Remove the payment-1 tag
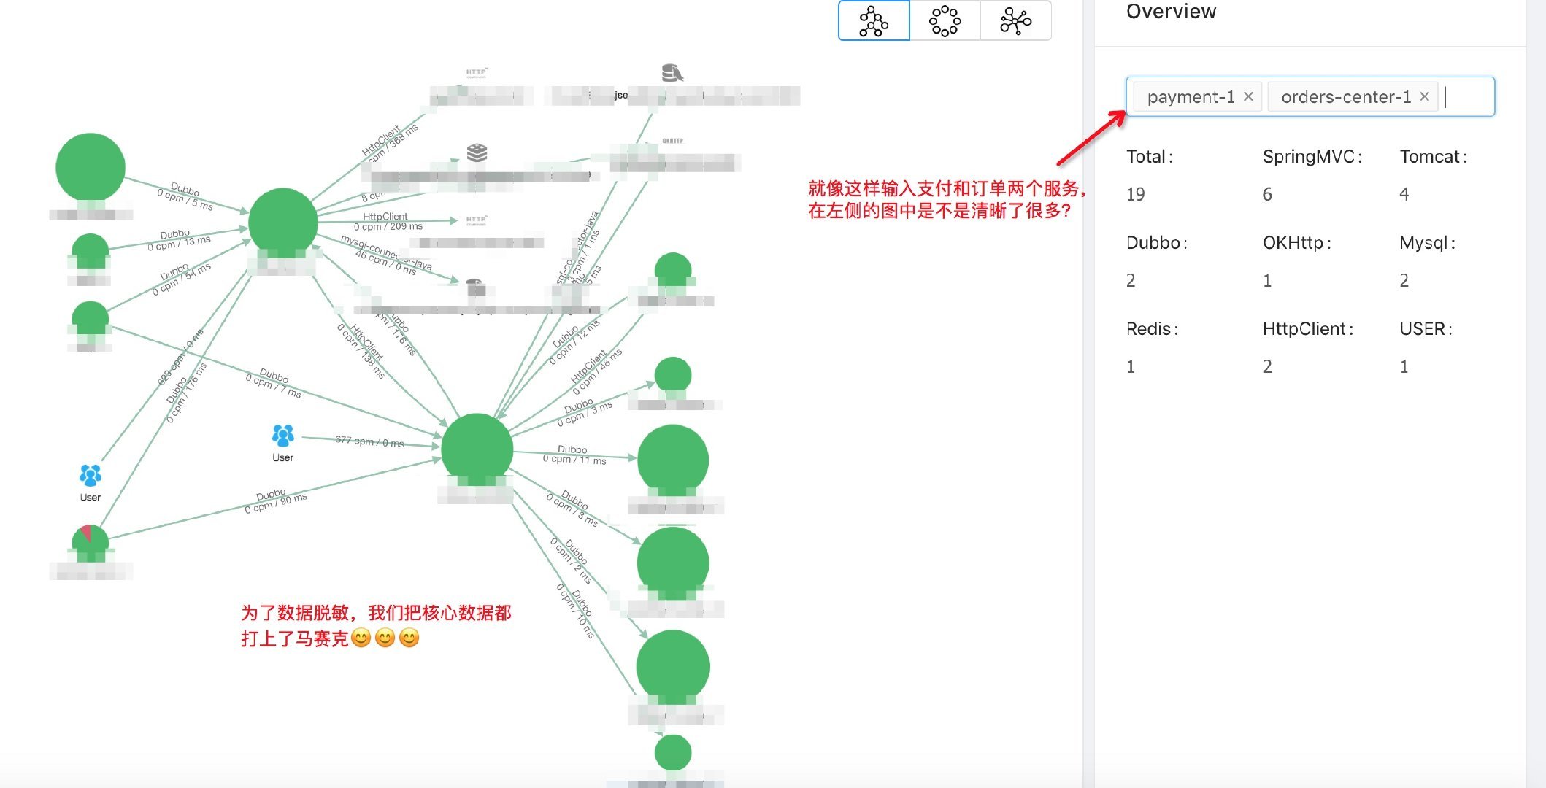1546x788 pixels. [x=1248, y=96]
